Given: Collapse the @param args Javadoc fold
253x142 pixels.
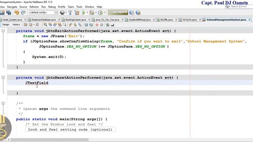Looking at the screenshot, I should click(3, 103).
